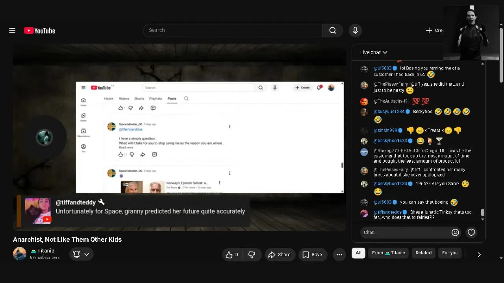The height and width of the screenshot is (283, 504).
Task: Click @tiffandteddy chat username in live chat
Action: 387,212
